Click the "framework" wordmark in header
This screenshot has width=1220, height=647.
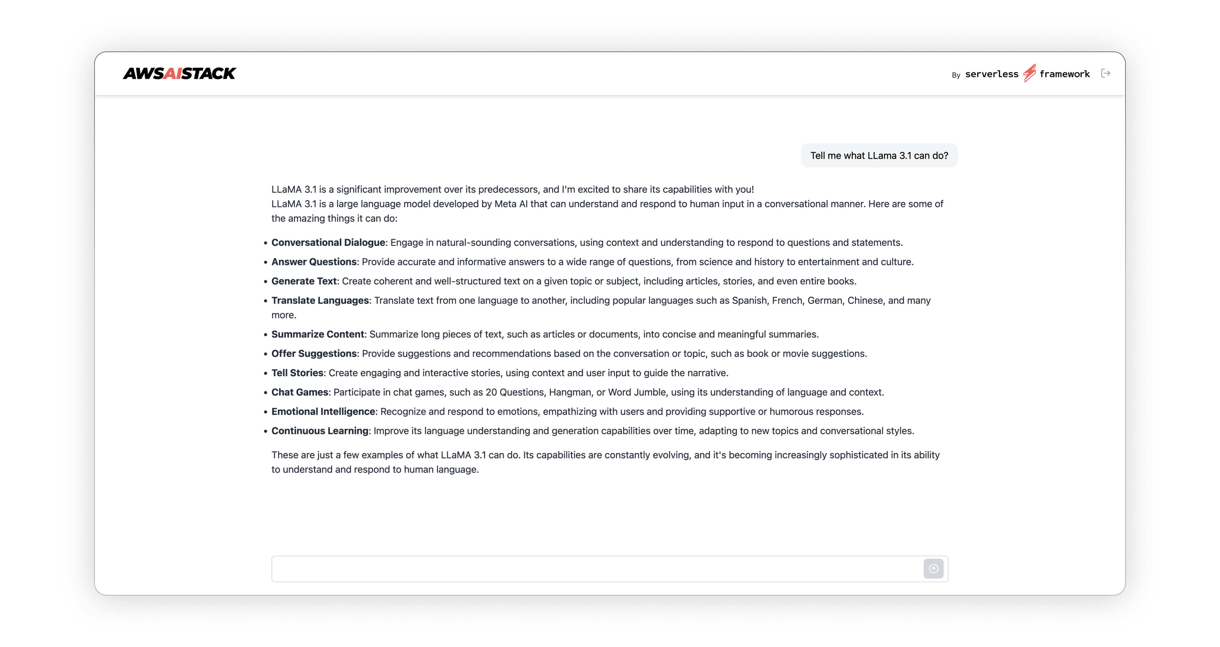click(1064, 74)
